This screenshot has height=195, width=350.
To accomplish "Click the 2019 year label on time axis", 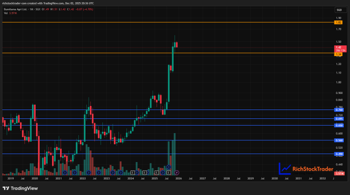I will pos(11,179).
